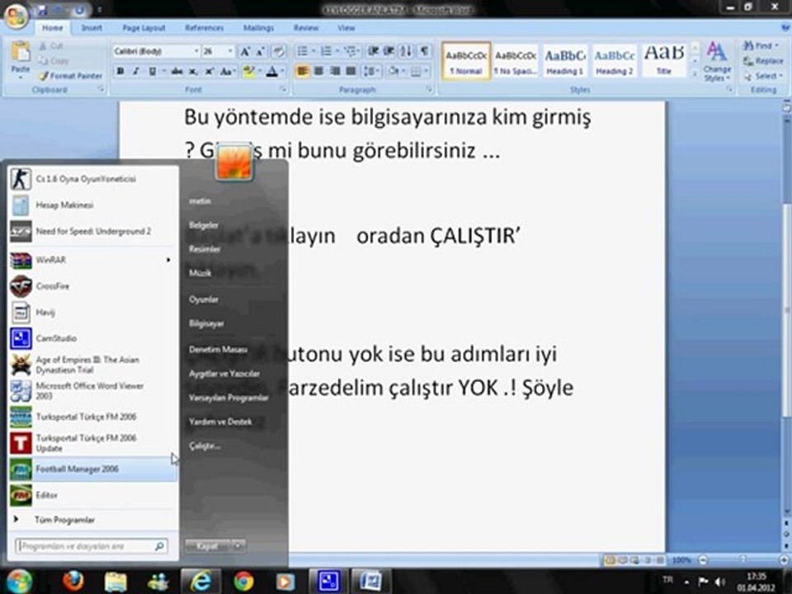792x594 pixels.
Task: Open the Select dropdown in Editing
Action: click(762, 76)
